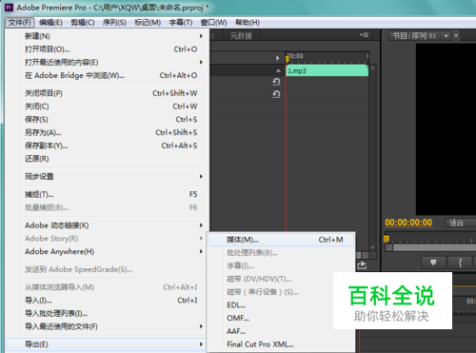Open the 标记(M) menu
The image size is (476, 353).
tap(148, 23)
